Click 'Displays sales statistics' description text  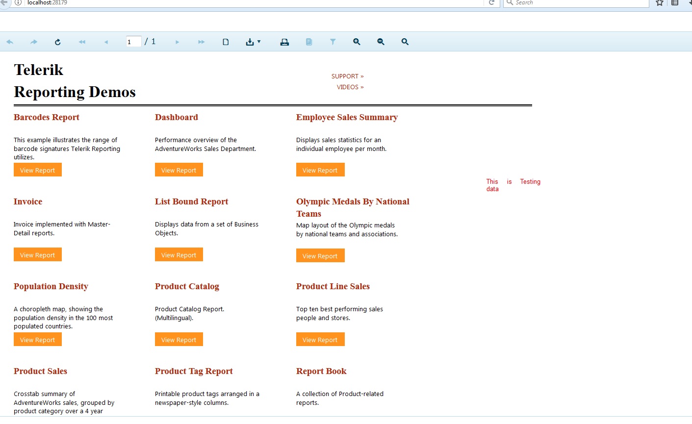tap(341, 145)
